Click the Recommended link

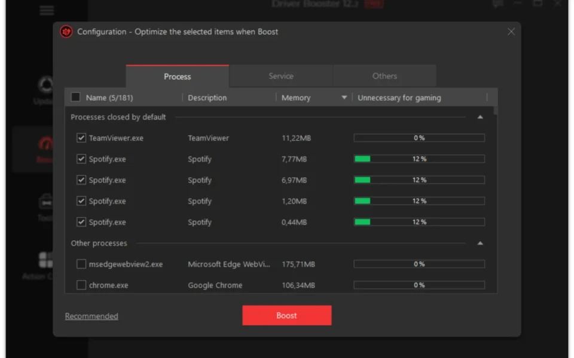(x=91, y=316)
